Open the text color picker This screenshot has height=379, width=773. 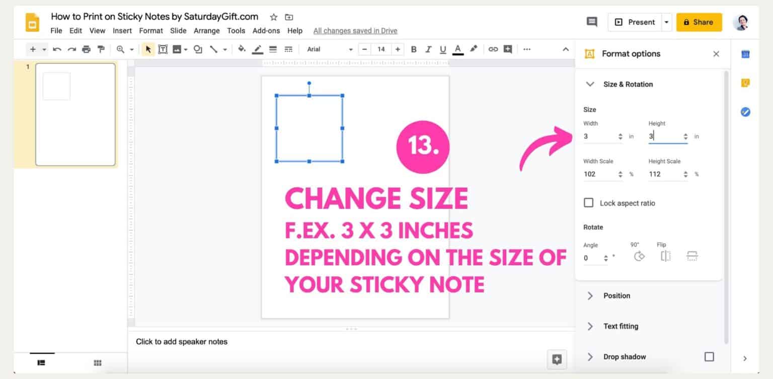(x=457, y=49)
